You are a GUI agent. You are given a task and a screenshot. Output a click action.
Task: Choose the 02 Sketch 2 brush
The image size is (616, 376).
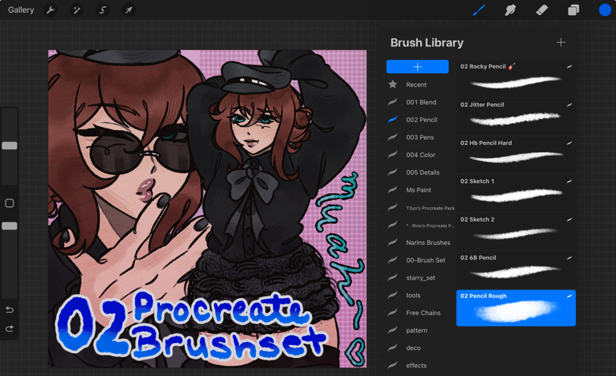coord(516,231)
